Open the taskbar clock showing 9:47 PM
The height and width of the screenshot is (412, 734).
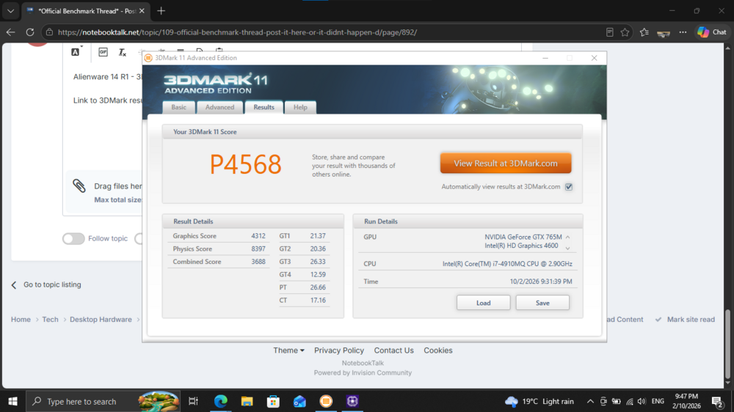click(687, 401)
